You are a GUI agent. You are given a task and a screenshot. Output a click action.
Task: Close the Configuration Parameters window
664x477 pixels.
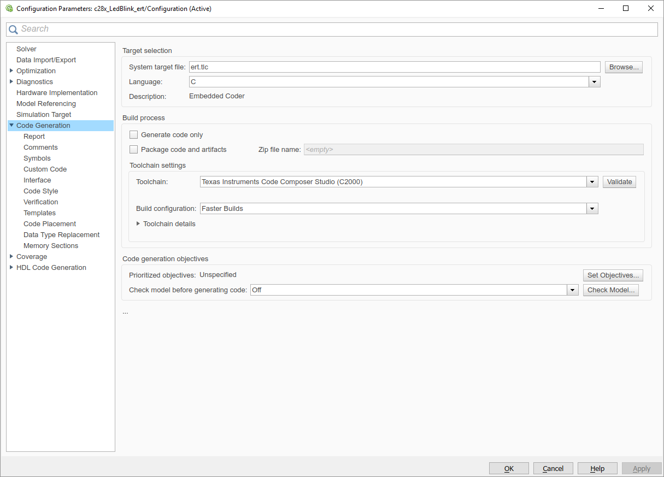click(x=651, y=8)
